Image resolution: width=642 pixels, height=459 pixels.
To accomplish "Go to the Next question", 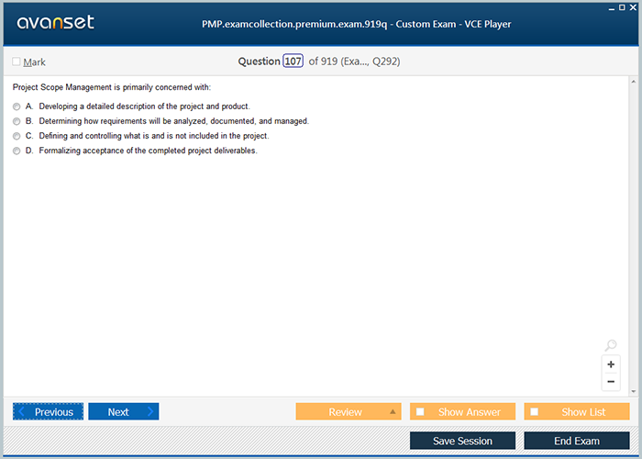I will [x=124, y=411].
